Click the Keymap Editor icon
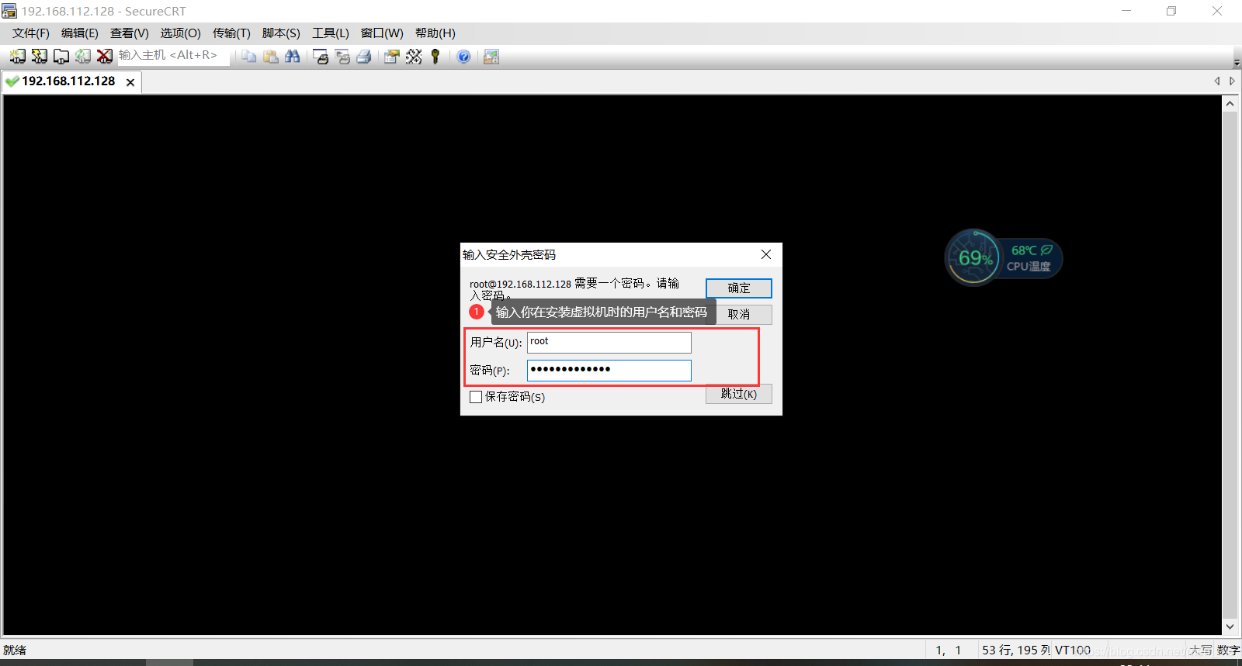Viewport: 1242px width, 666px height. pyautogui.click(x=414, y=57)
